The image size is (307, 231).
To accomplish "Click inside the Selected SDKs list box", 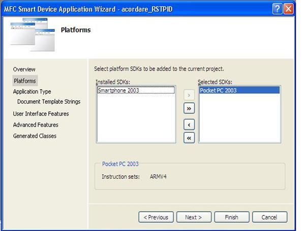I will click(239, 114).
